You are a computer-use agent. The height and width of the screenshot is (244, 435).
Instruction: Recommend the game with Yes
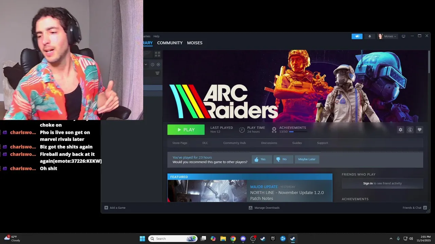click(262, 159)
